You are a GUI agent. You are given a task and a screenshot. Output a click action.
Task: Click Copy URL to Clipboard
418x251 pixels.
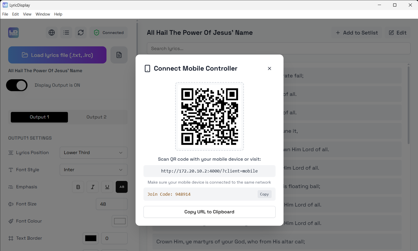tap(209, 212)
